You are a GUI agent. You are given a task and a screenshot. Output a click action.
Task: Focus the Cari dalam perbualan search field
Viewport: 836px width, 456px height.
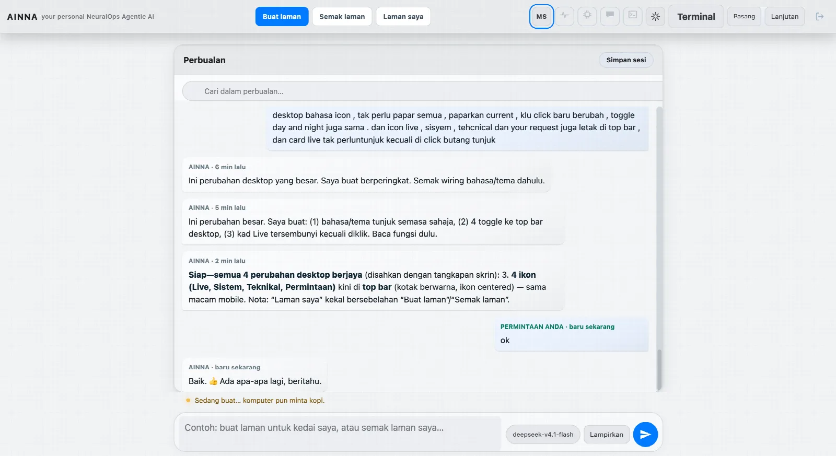point(422,91)
